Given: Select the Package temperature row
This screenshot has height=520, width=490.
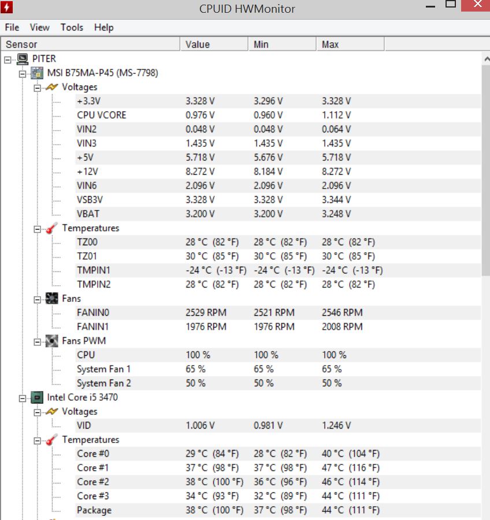Looking at the screenshot, I should pyautogui.click(x=277, y=510).
